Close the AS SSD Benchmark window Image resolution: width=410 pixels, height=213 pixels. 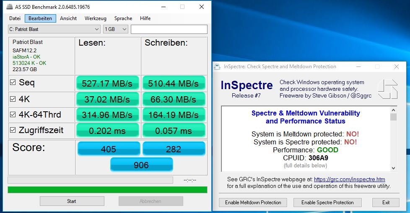(x=201, y=7)
